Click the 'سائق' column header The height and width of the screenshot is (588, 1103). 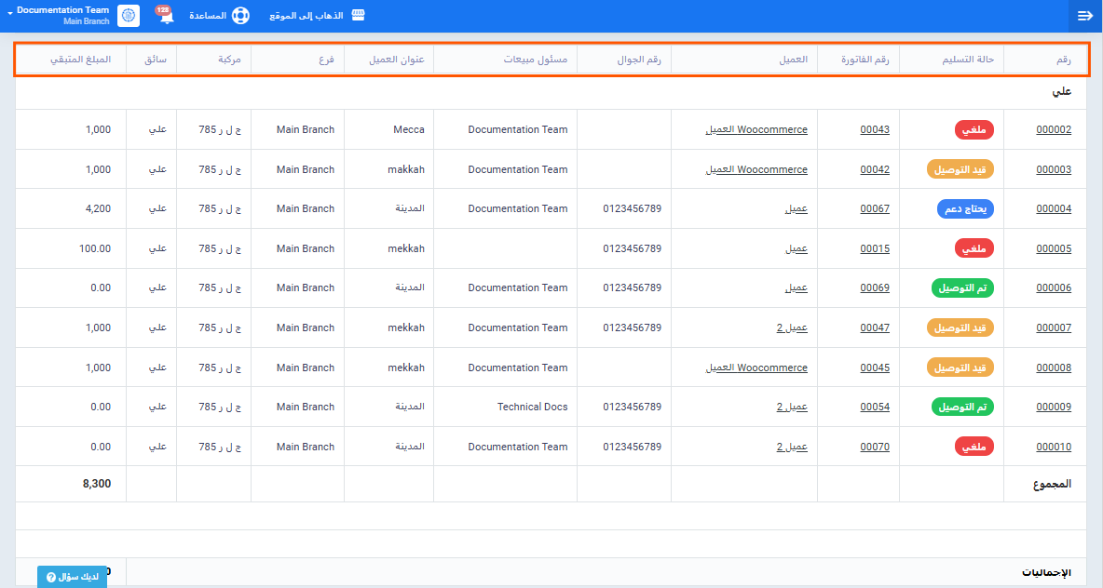point(156,60)
